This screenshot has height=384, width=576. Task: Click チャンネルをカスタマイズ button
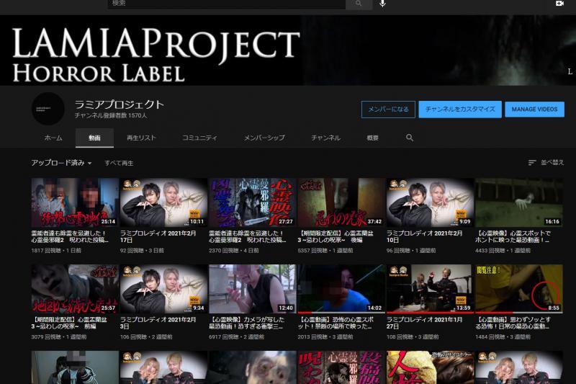(x=460, y=110)
